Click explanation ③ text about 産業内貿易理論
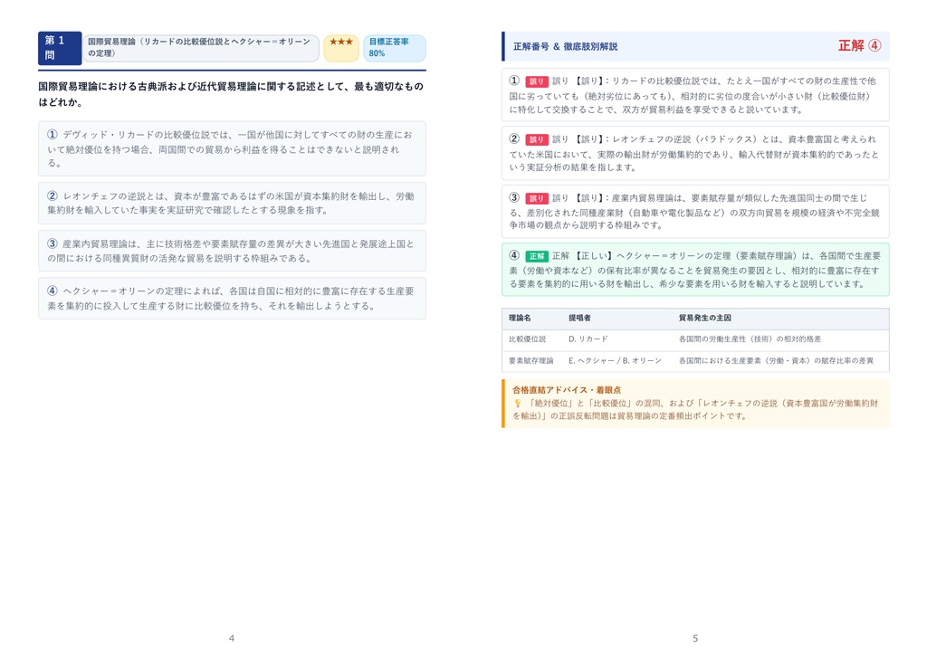 coord(695,212)
